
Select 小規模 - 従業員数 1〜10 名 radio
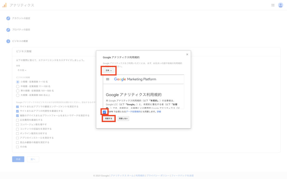coord(18,82)
